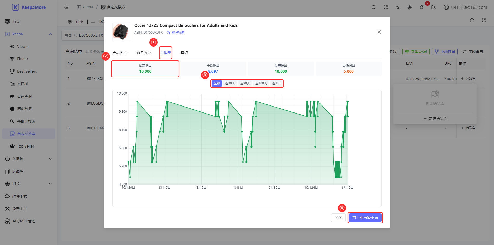Viewport: 494px width, 245px height.
Task: Toggle fullscreen mode icon in the header
Action: [386, 7]
